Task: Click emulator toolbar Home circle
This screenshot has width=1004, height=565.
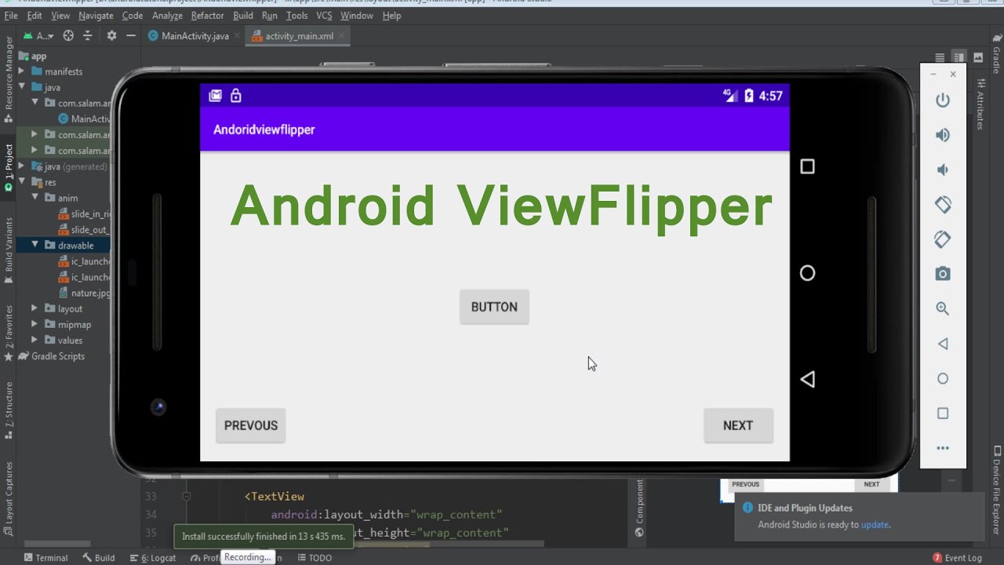Action: click(943, 378)
